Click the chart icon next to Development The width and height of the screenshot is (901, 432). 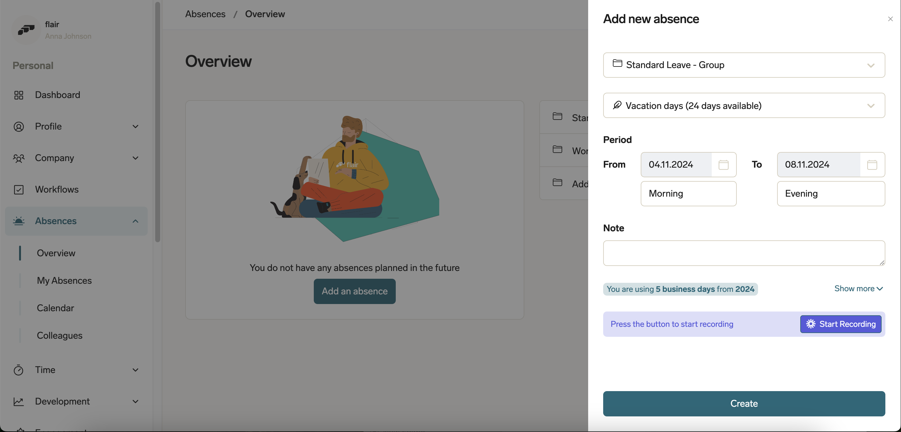(x=19, y=402)
